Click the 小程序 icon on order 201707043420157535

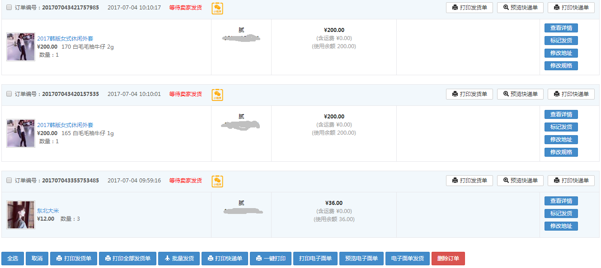point(217,95)
